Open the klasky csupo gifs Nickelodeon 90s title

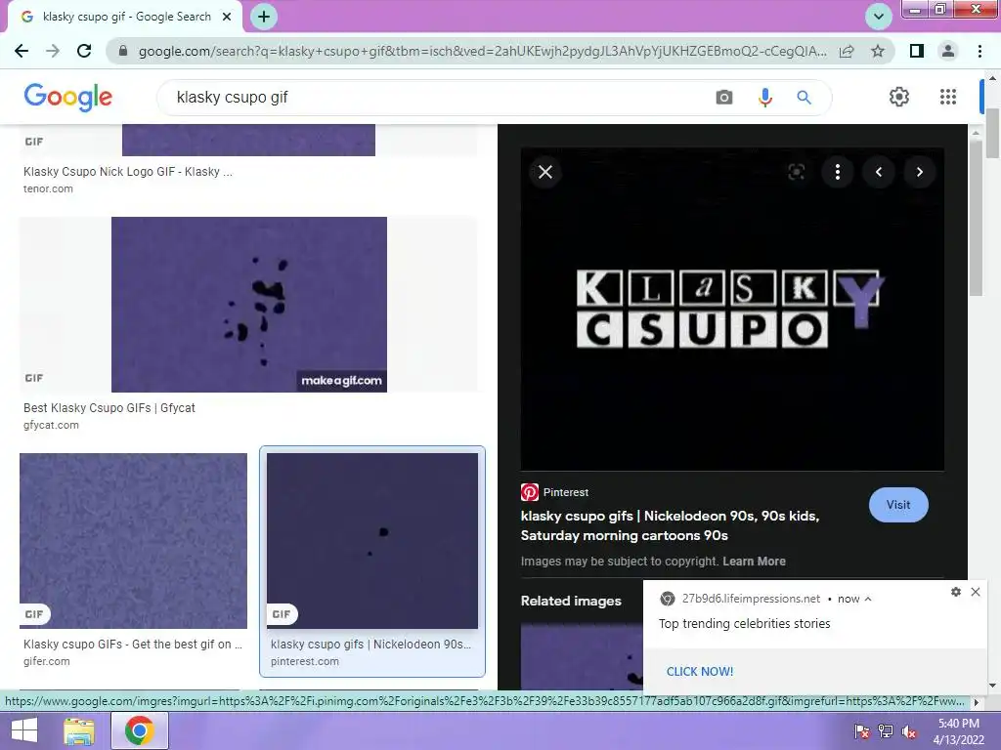point(670,525)
